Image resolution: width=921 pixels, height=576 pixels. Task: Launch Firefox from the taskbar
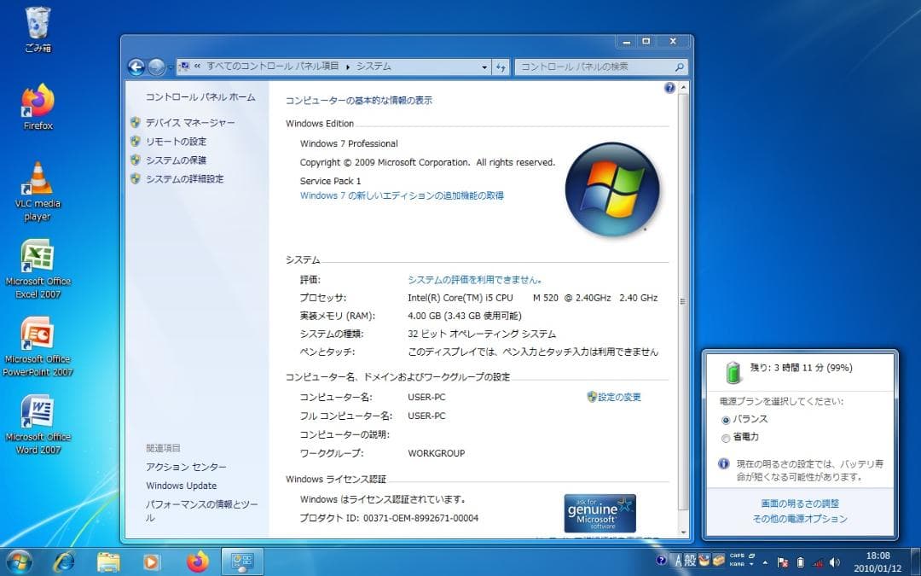pyautogui.click(x=197, y=562)
